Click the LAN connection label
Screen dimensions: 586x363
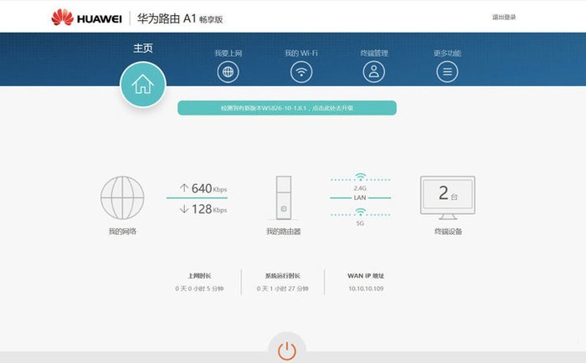coord(360,197)
